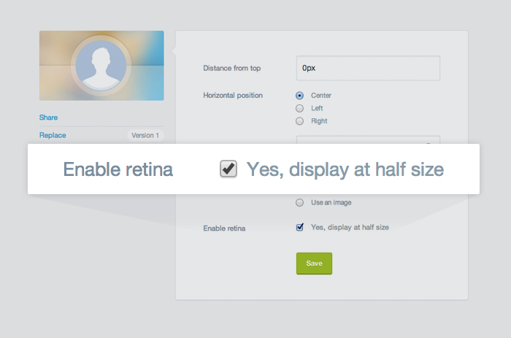This screenshot has height=338, width=511.
Task: Click the green Save button
Action: (x=314, y=264)
